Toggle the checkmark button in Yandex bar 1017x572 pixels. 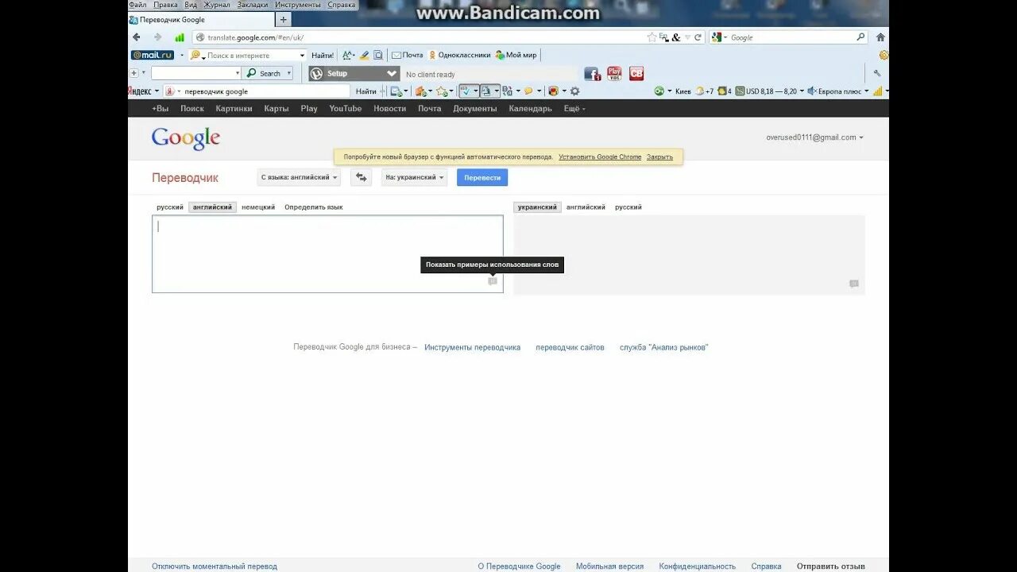(x=468, y=91)
